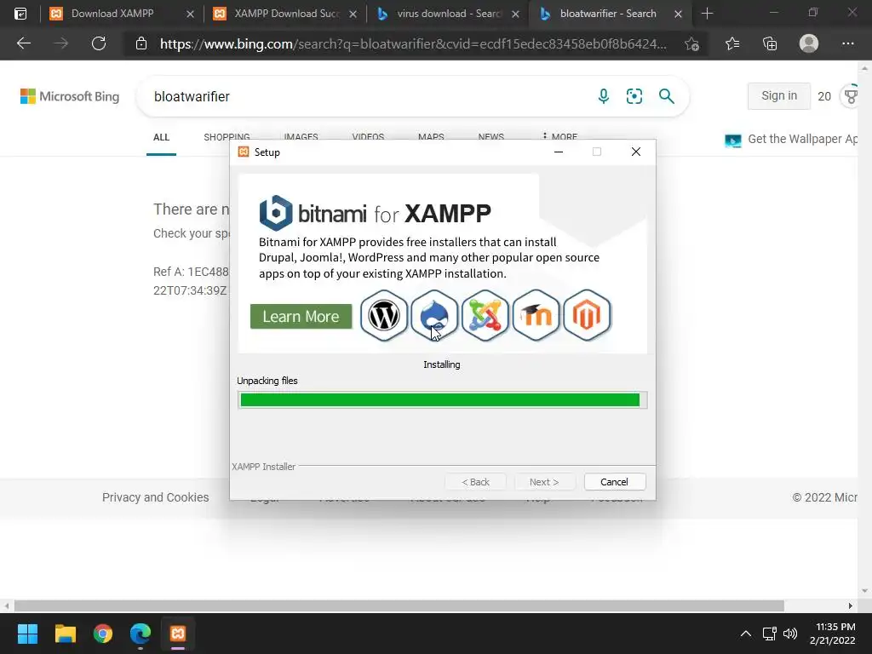Select the bloatwarifier Search tab
The image size is (872, 654).
608,14
